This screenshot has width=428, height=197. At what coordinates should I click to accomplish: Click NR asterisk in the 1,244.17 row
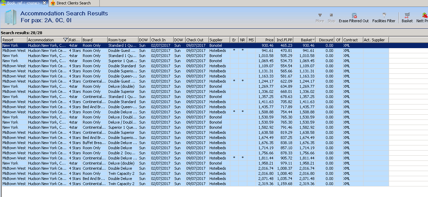tap(243, 81)
